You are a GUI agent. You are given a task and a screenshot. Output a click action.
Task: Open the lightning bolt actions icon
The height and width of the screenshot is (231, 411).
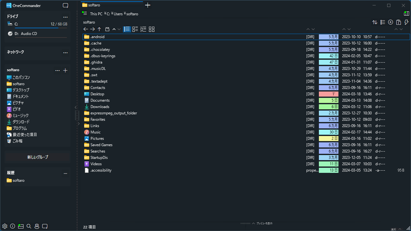click(x=406, y=22)
